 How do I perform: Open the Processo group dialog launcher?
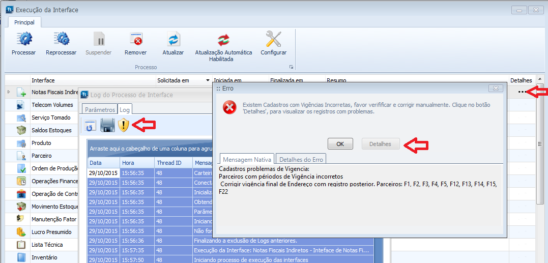point(291,68)
